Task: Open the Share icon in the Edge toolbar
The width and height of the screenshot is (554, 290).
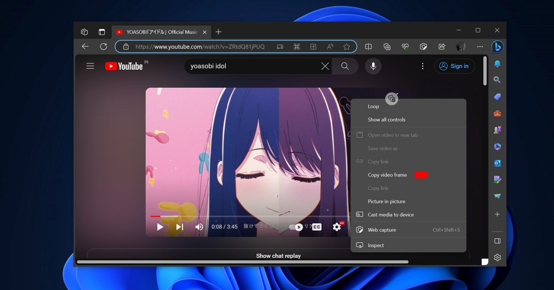Action: (x=442, y=47)
